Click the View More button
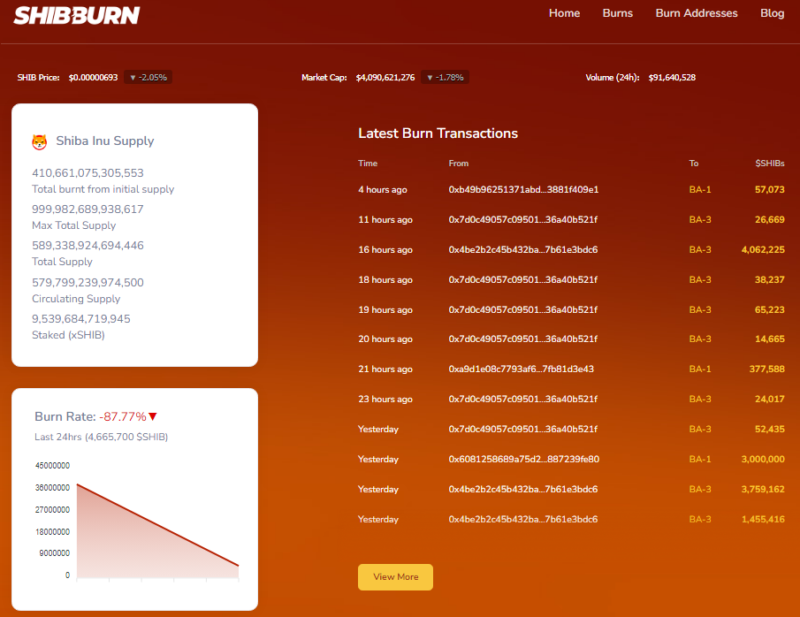The width and height of the screenshot is (800, 617). coord(395,577)
